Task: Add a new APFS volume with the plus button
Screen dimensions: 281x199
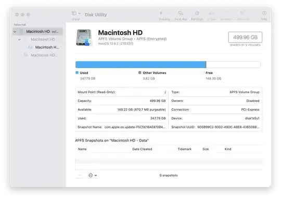Action: click(161, 13)
